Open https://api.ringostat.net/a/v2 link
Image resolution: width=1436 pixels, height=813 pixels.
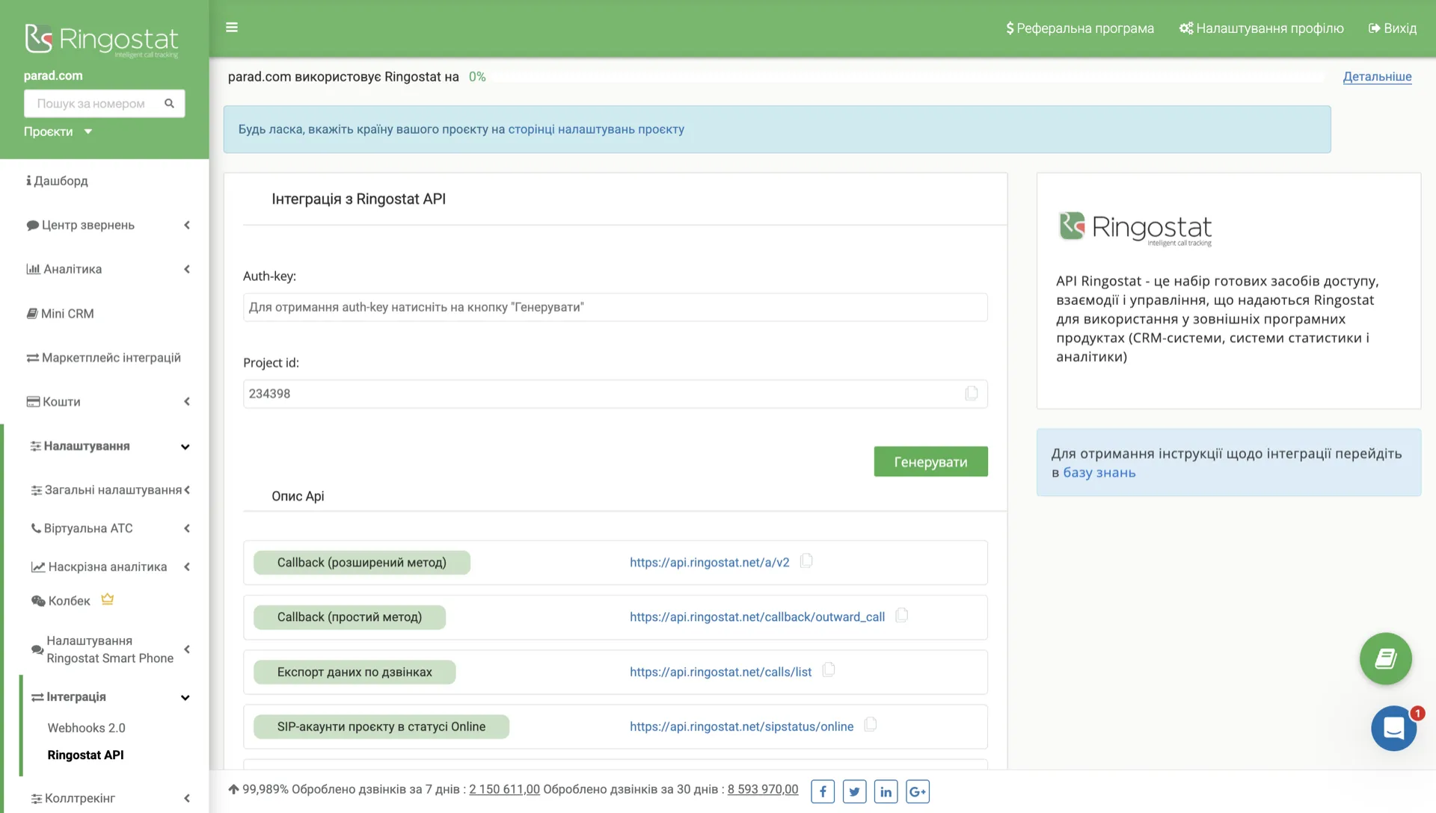coord(709,562)
